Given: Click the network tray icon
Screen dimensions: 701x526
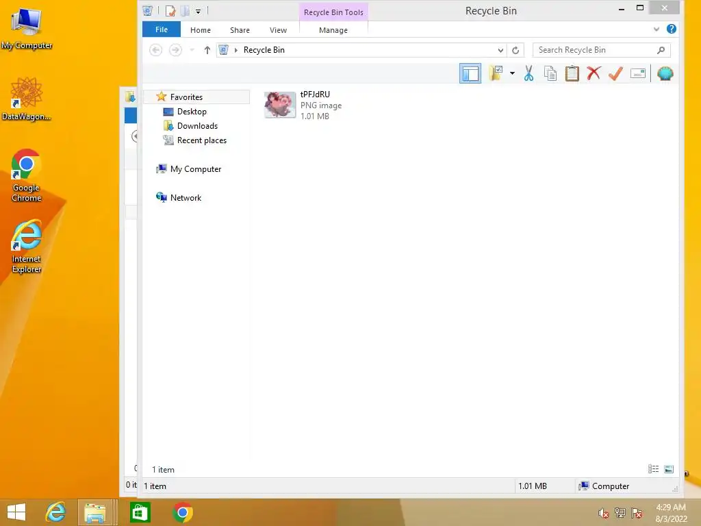Looking at the screenshot, I should pyautogui.click(x=620, y=513).
